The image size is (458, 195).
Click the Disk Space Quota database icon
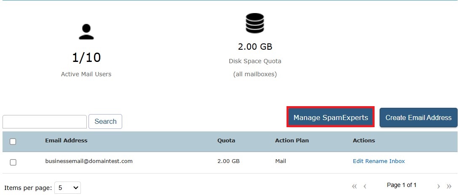pos(254,23)
